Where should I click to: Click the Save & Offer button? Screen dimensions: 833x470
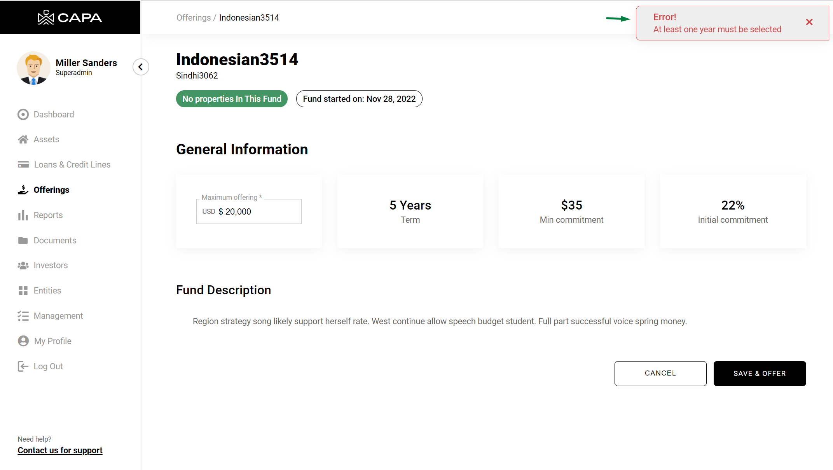[759, 373]
